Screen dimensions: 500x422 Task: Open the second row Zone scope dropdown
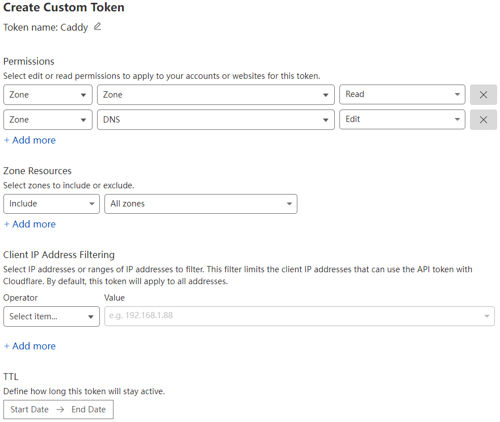47,119
